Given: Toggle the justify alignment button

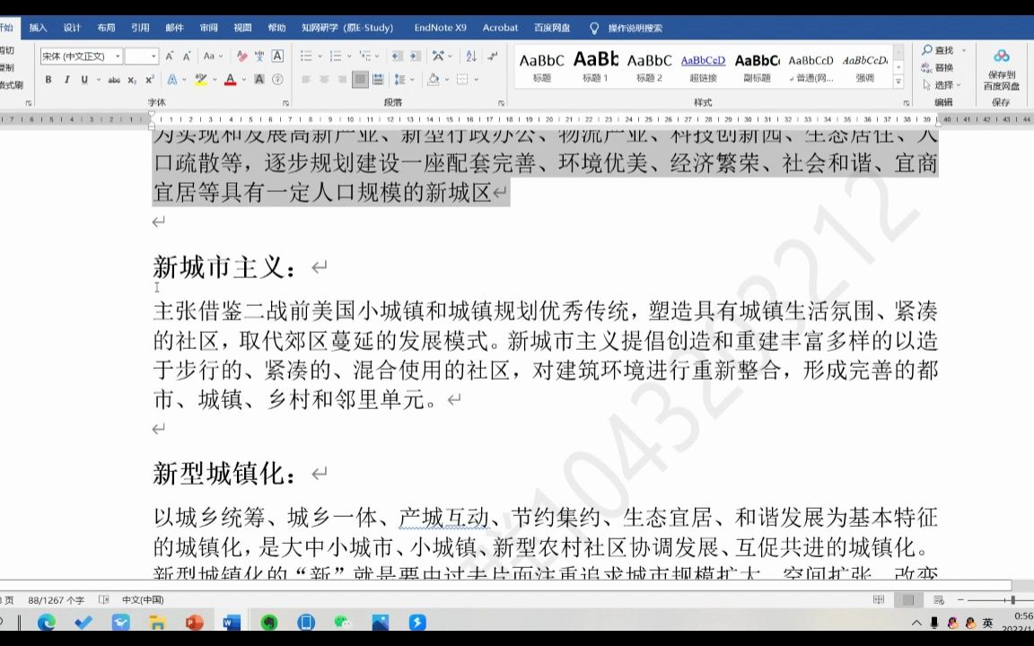Looking at the screenshot, I should coord(361,79).
